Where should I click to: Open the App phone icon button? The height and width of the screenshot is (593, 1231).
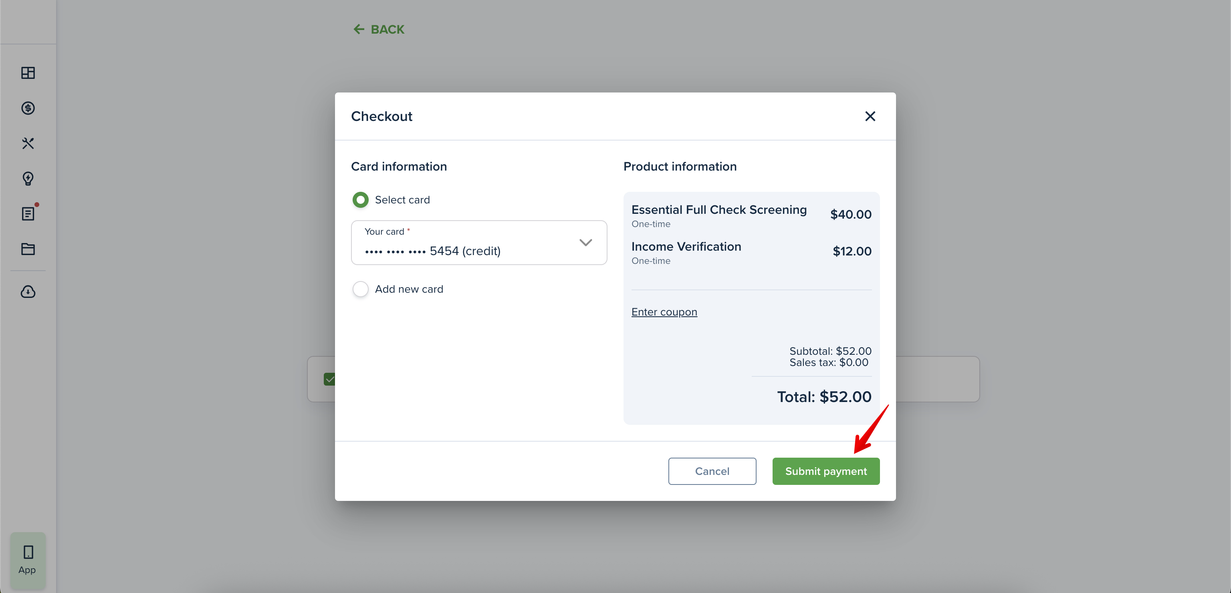28,560
